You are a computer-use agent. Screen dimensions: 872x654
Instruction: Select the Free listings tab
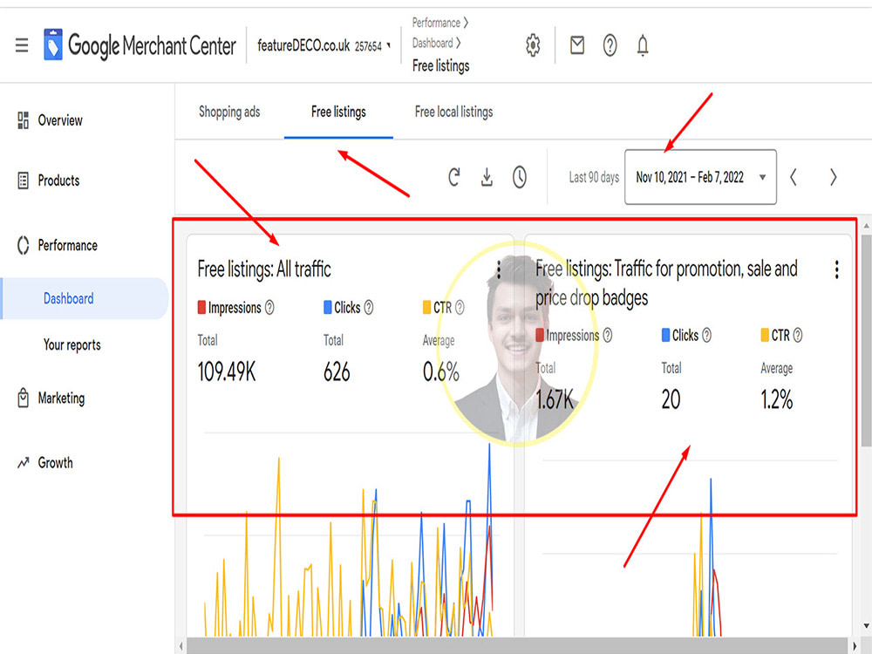pyautogui.click(x=338, y=112)
